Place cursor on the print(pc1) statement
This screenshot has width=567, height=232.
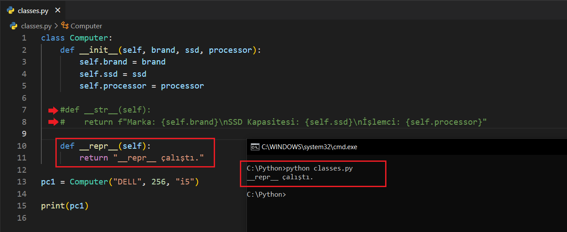click(65, 205)
